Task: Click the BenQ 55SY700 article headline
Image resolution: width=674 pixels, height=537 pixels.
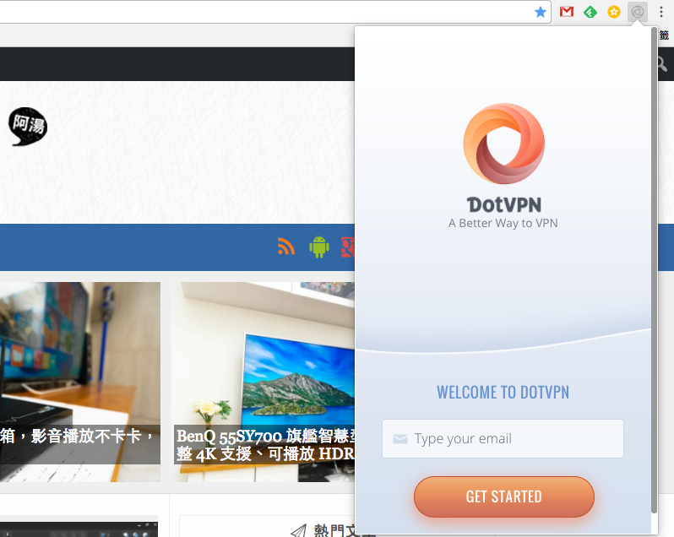Action: [265, 445]
